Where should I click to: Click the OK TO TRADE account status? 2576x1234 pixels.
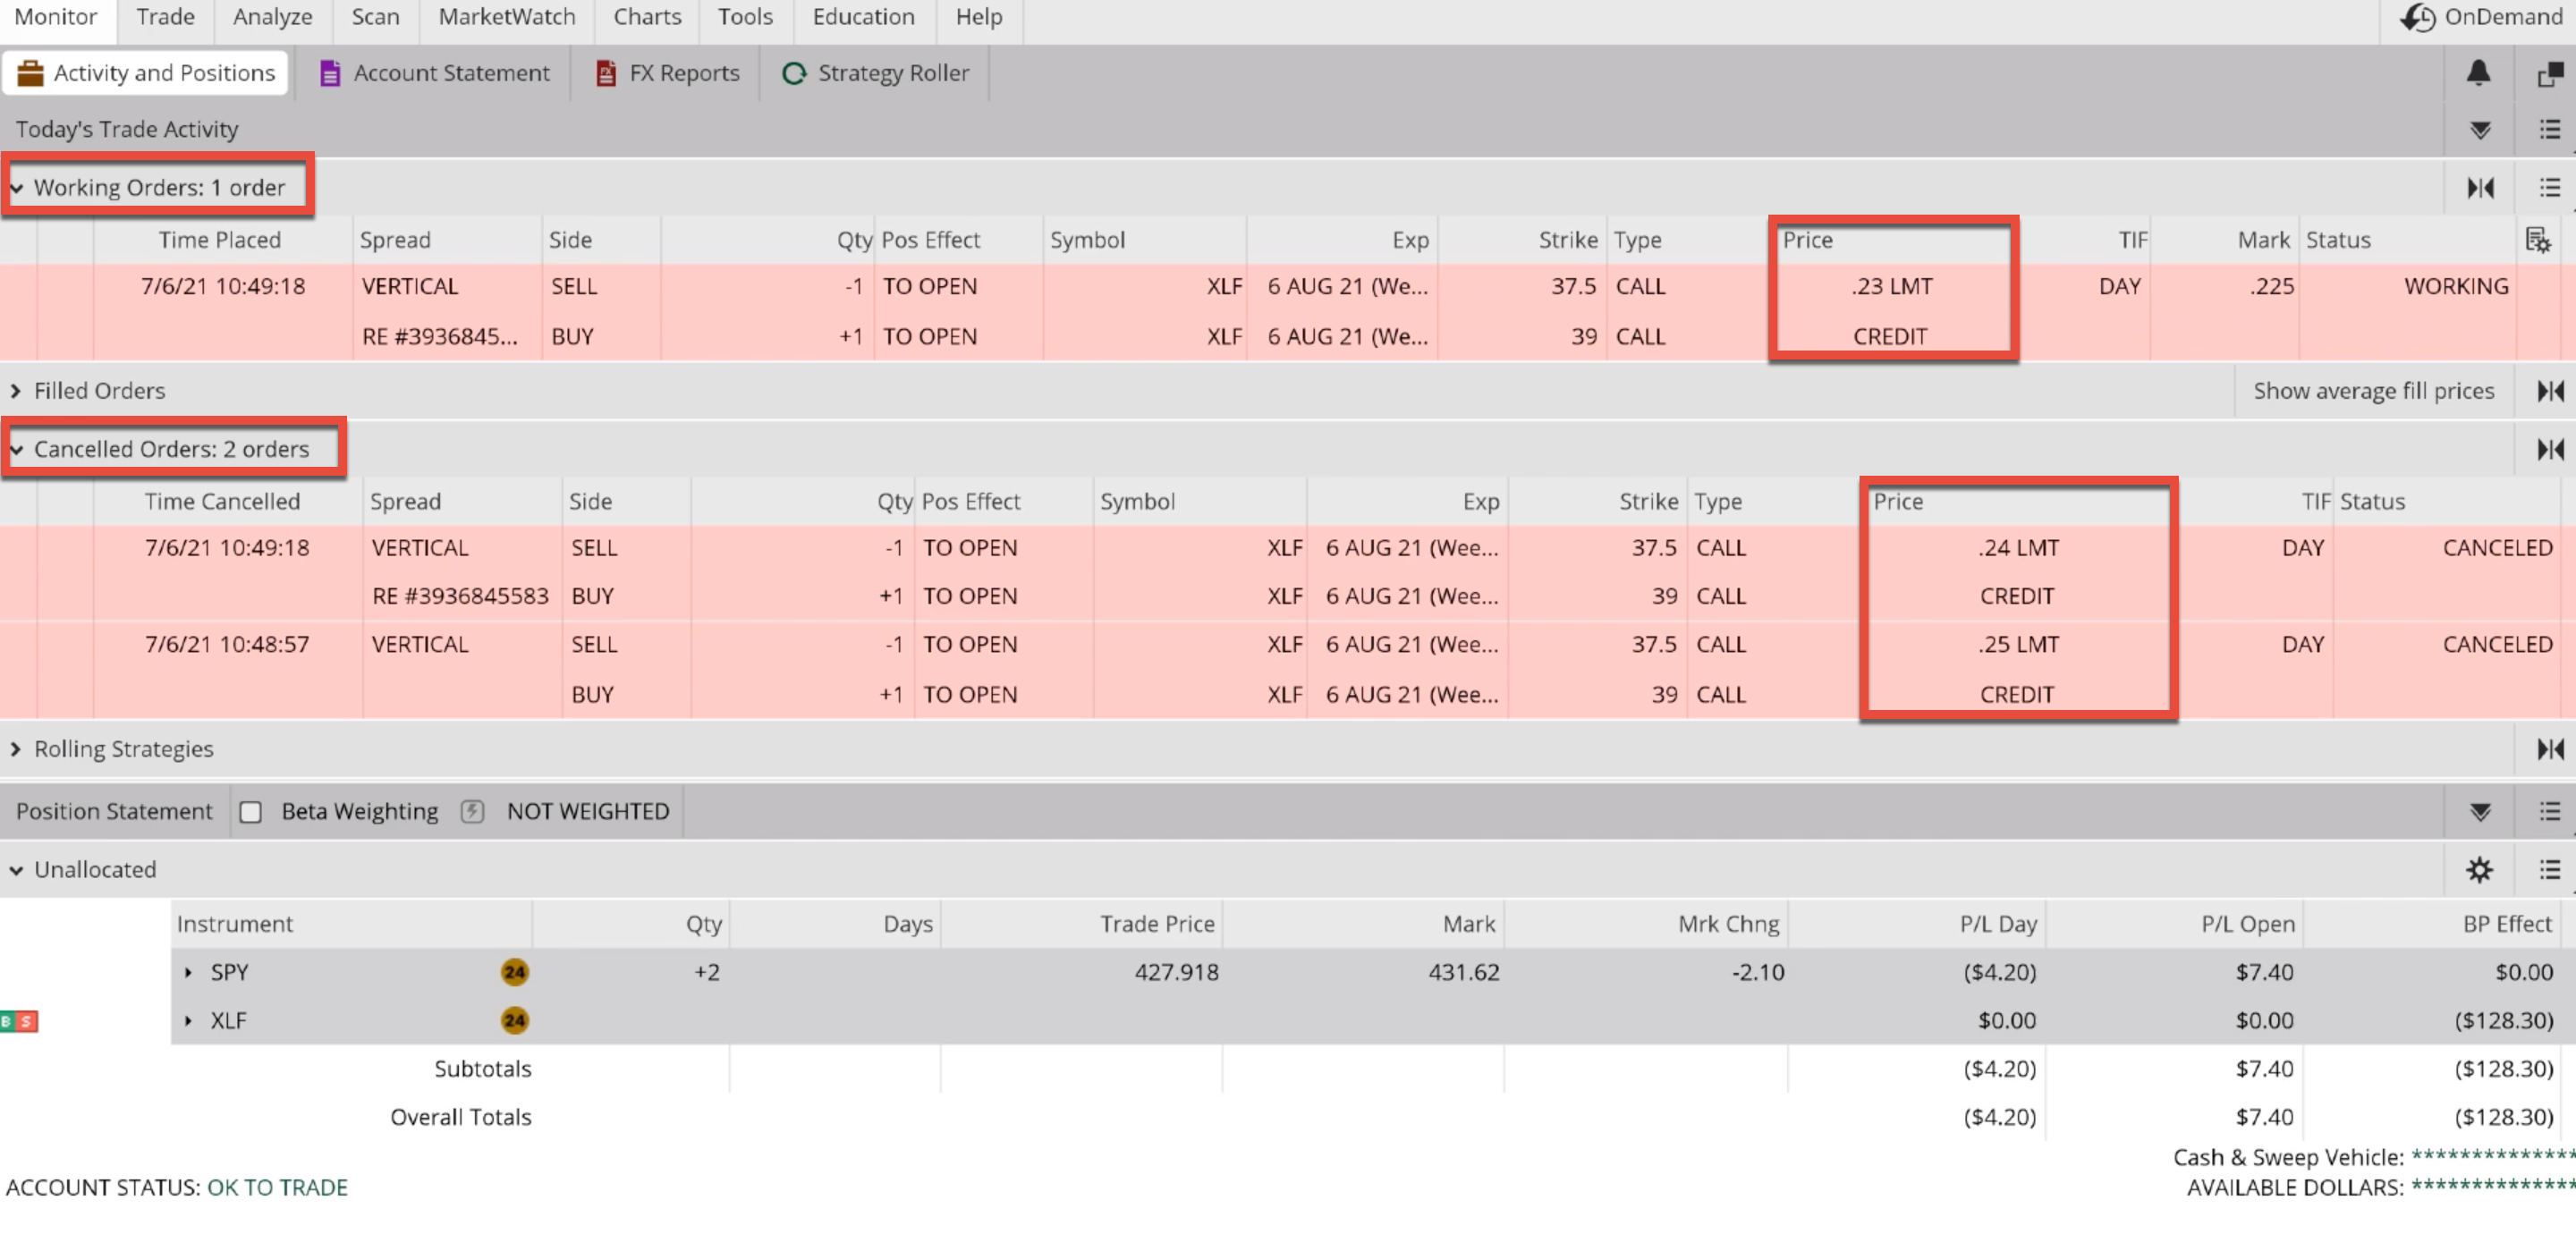coord(277,1188)
